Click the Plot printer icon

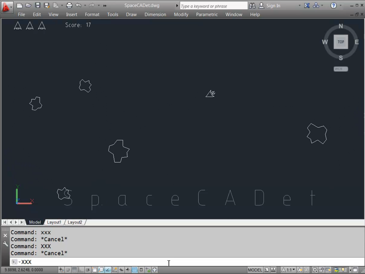pyautogui.click(x=69, y=5)
